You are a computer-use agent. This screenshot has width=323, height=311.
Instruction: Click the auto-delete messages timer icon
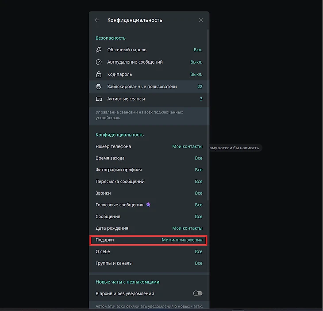(99, 62)
